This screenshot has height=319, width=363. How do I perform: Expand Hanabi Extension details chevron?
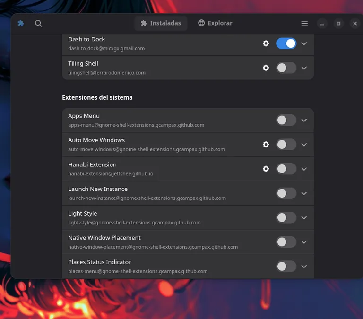[304, 169]
